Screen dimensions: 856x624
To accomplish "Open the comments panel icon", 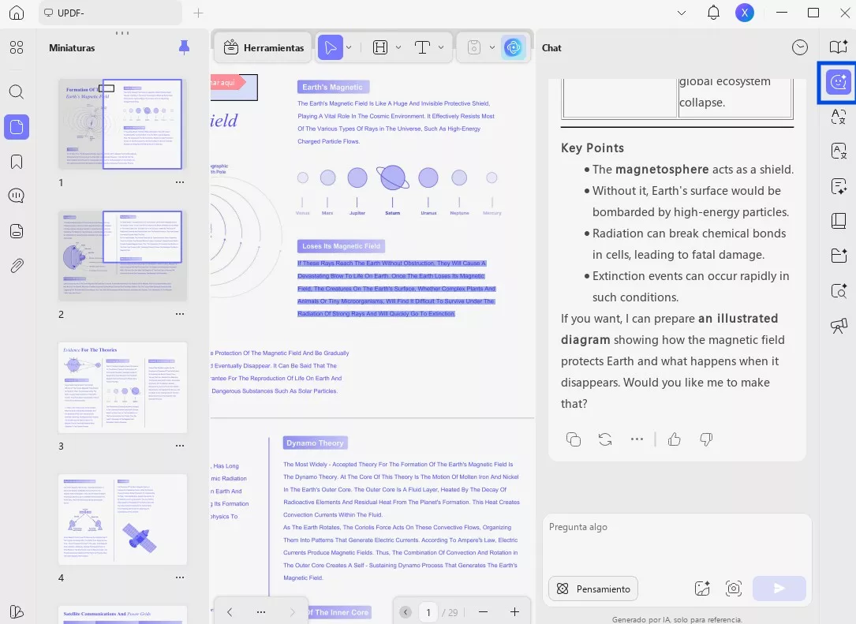I will coord(17,196).
